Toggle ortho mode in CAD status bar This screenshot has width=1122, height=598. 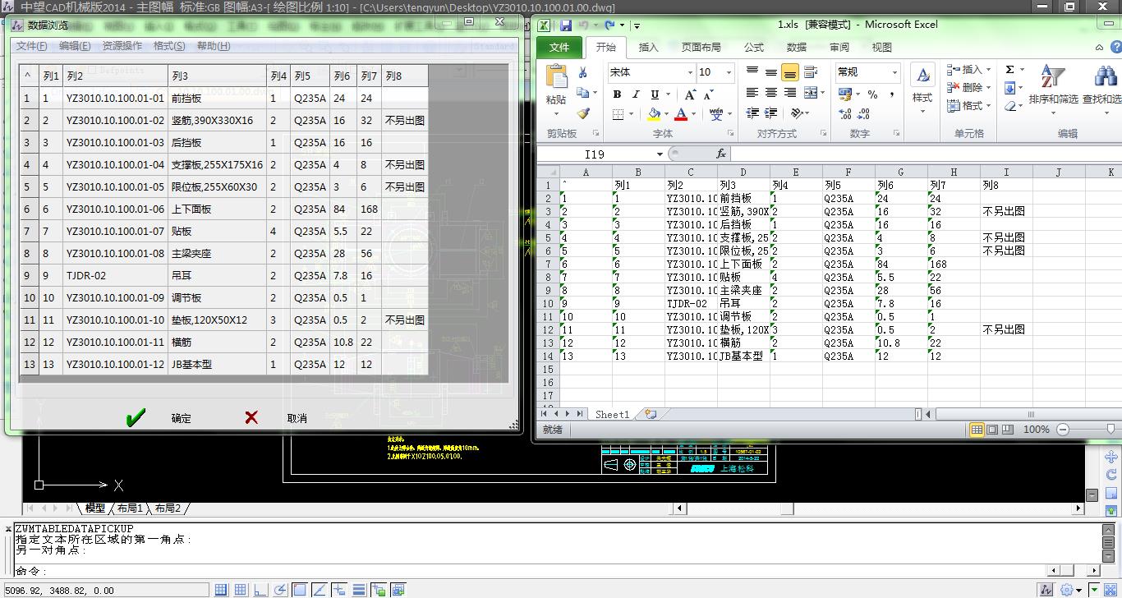(260, 590)
